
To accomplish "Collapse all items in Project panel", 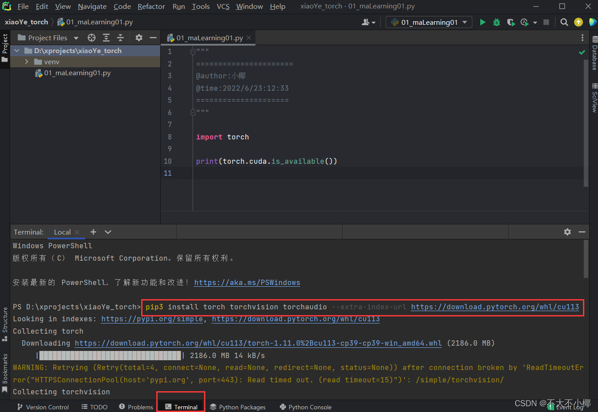I will pos(120,38).
